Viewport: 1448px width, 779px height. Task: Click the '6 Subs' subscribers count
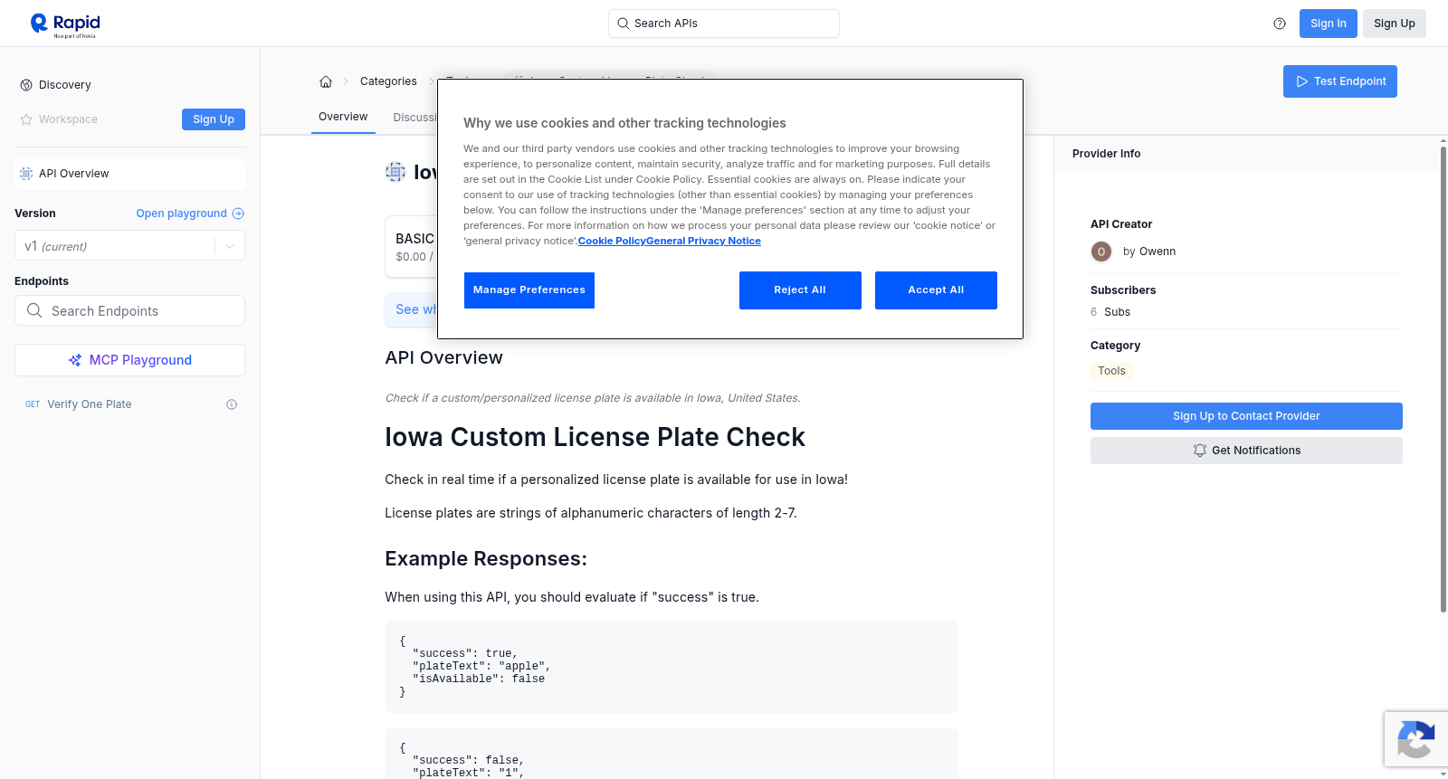tap(1110, 312)
